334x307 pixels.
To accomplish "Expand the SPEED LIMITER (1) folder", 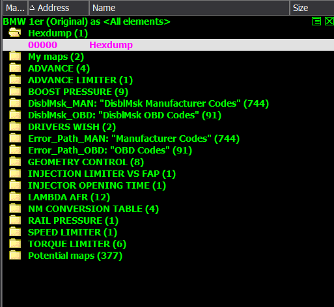I will (72, 232).
